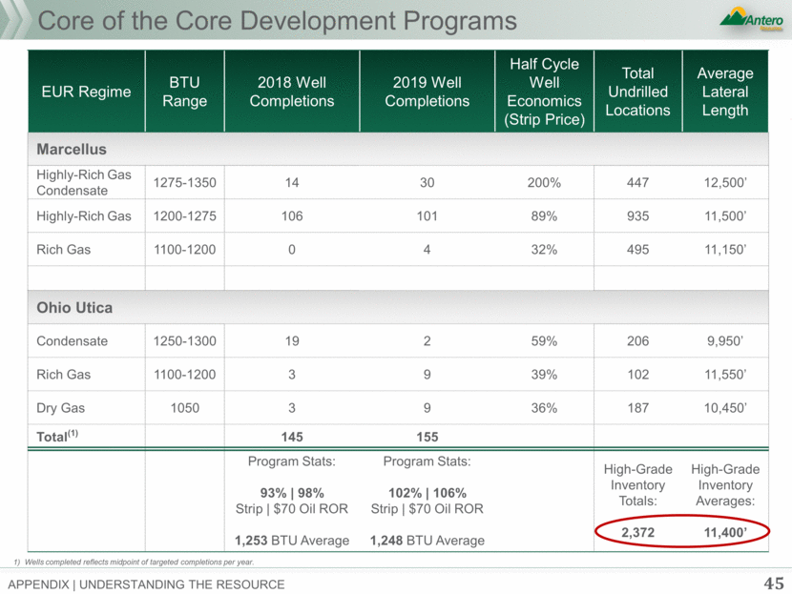The image size is (792, 594).
Task: Click the page number '45'
Action: [774, 584]
